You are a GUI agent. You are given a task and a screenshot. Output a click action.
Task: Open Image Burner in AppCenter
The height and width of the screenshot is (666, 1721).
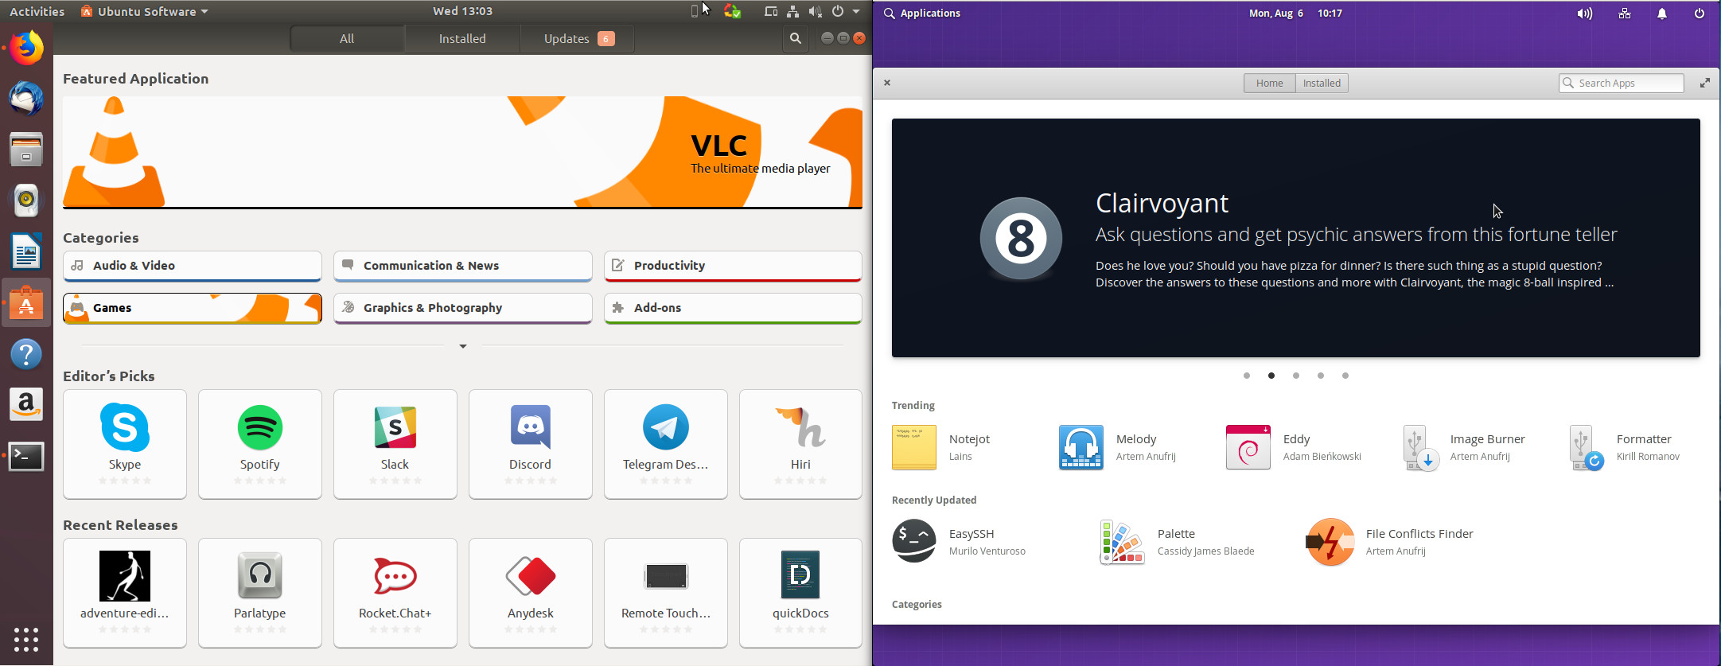click(1464, 447)
